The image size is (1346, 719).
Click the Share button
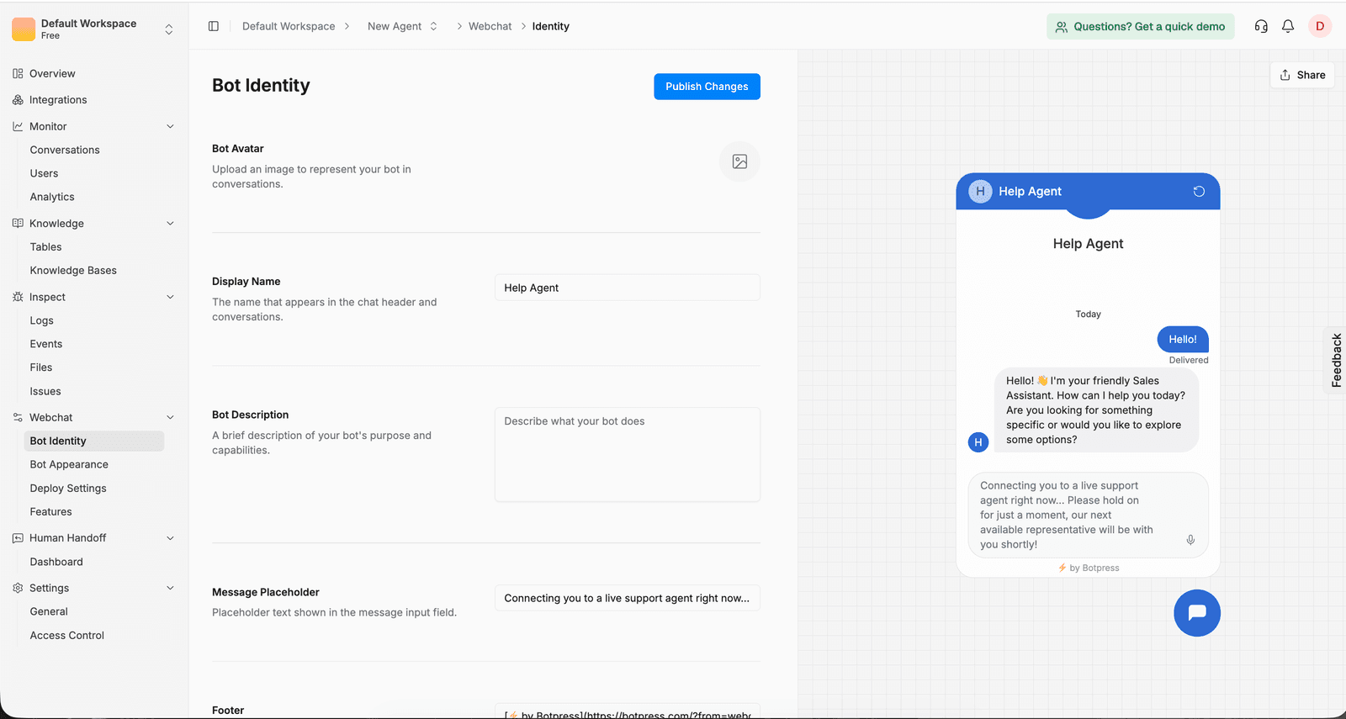tap(1302, 75)
